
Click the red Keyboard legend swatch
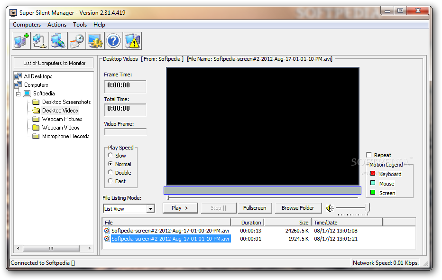pos(373,173)
